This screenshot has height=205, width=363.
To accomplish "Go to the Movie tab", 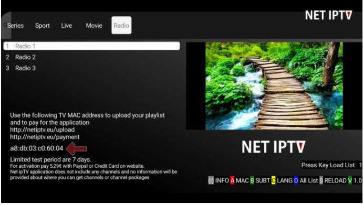I will coord(94,26).
